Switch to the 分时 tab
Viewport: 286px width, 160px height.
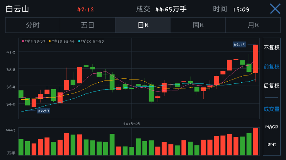click(x=33, y=25)
